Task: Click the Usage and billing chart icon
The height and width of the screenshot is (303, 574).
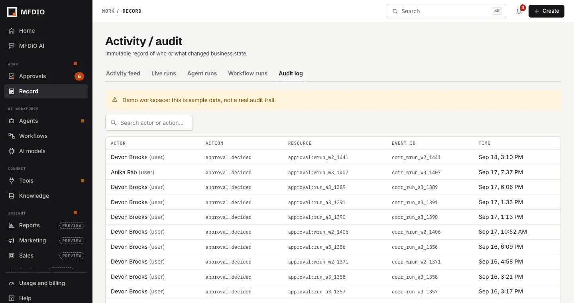Action: click(12, 283)
